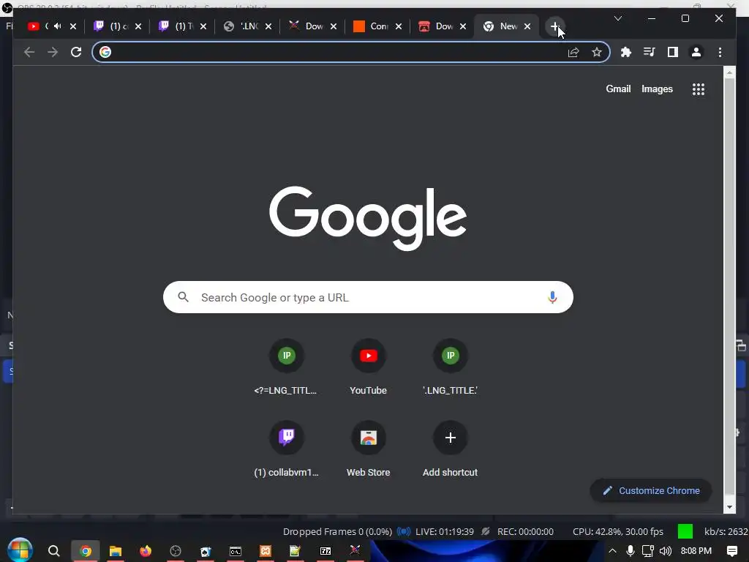Click the page scrollbar down arrow
Screen dimensions: 749x562
coord(729,507)
